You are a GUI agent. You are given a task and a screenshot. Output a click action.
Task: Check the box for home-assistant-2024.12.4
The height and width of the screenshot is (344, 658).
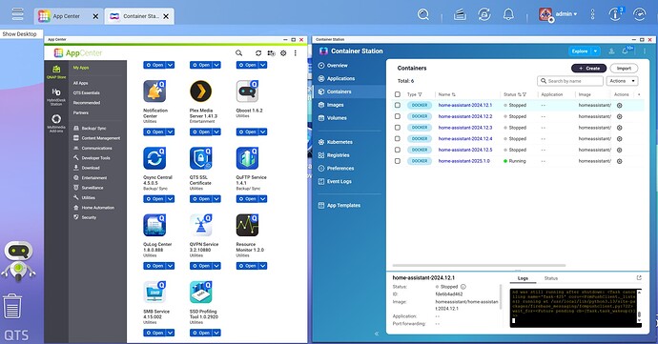click(398, 138)
